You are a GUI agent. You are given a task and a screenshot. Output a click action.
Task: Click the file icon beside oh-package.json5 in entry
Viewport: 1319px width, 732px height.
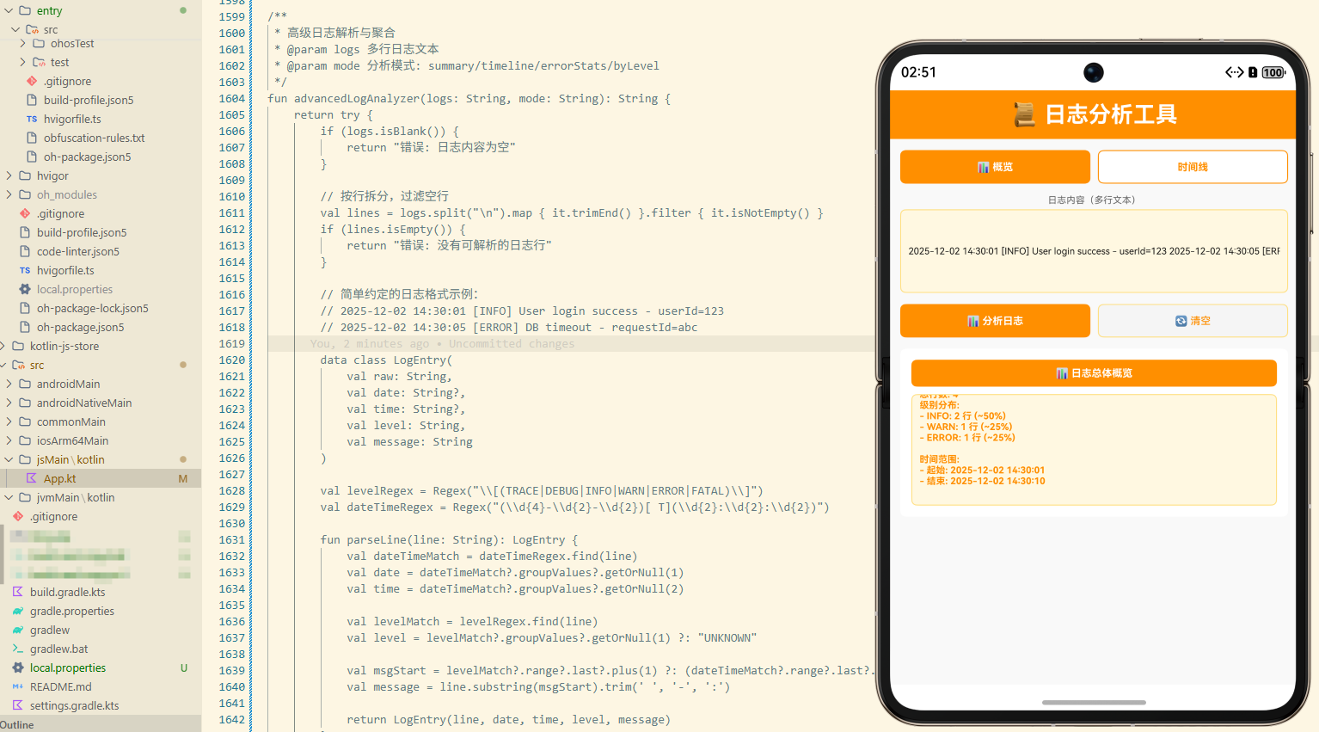[x=32, y=157]
